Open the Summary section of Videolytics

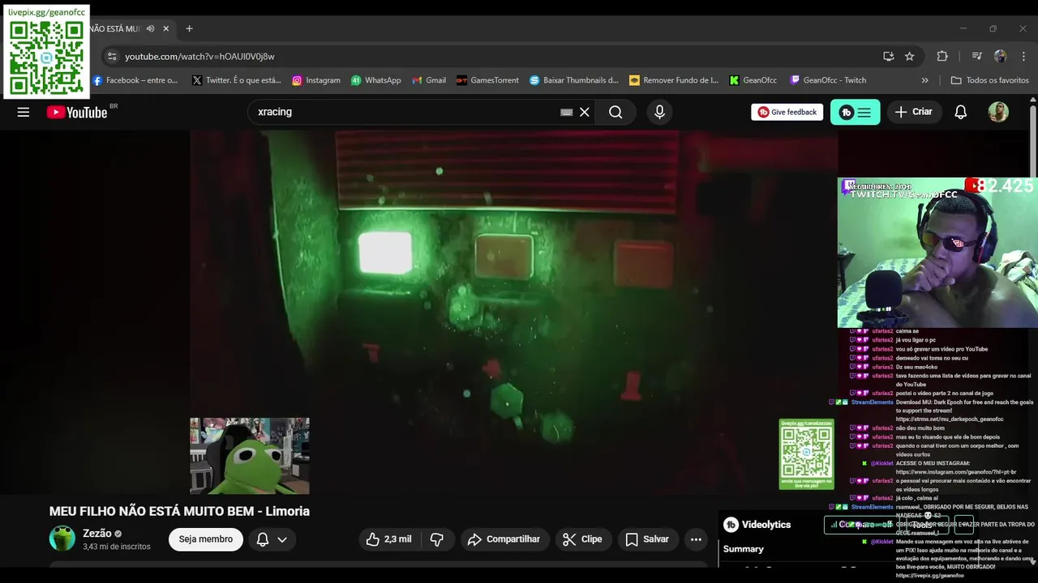(744, 549)
